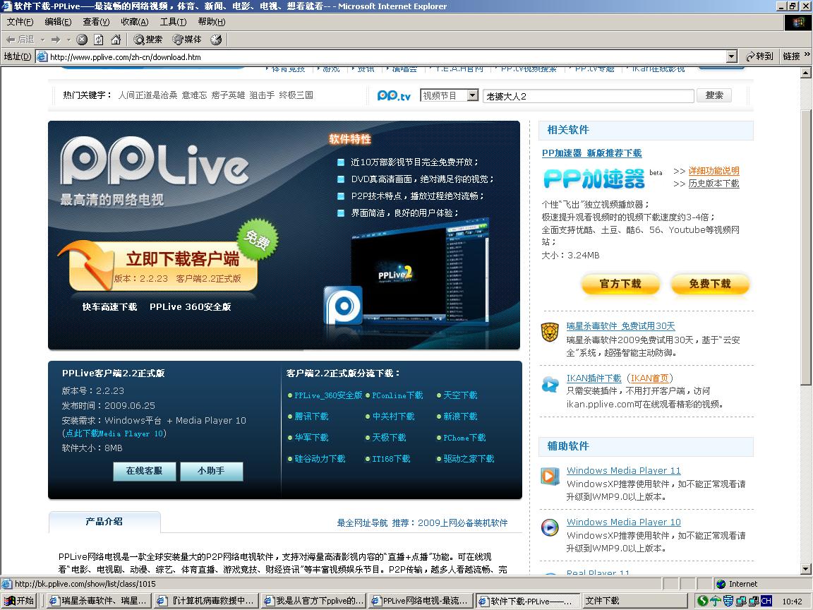The height and width of the screenshot is (610, 813).
Task: Click the 驱动之家下载 mirror link
Action: (468, 459)
